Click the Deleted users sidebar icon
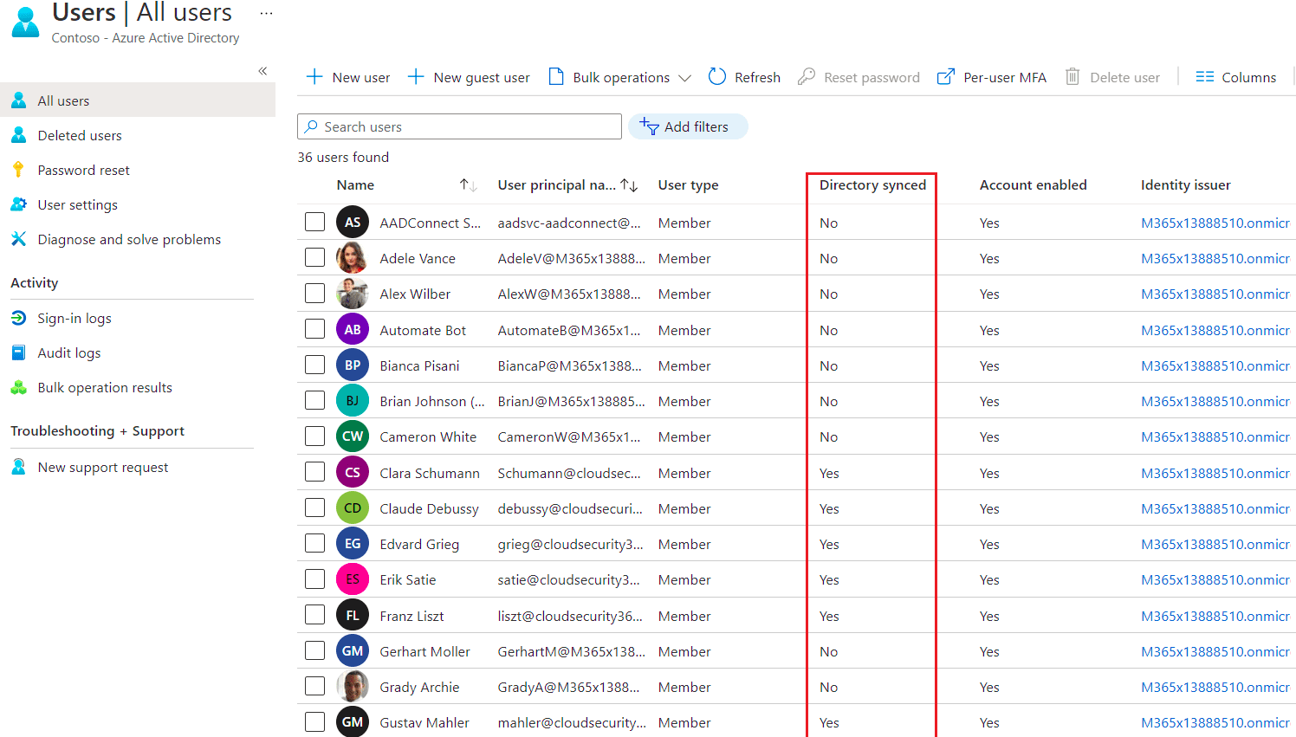Image resolution: width=1296 pixels, height=737 pixels. tap(19, 135)
